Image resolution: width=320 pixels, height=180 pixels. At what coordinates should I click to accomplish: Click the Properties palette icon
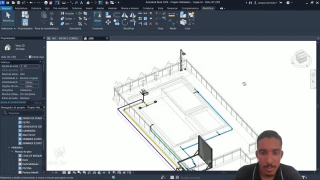(x=25, y=22)
